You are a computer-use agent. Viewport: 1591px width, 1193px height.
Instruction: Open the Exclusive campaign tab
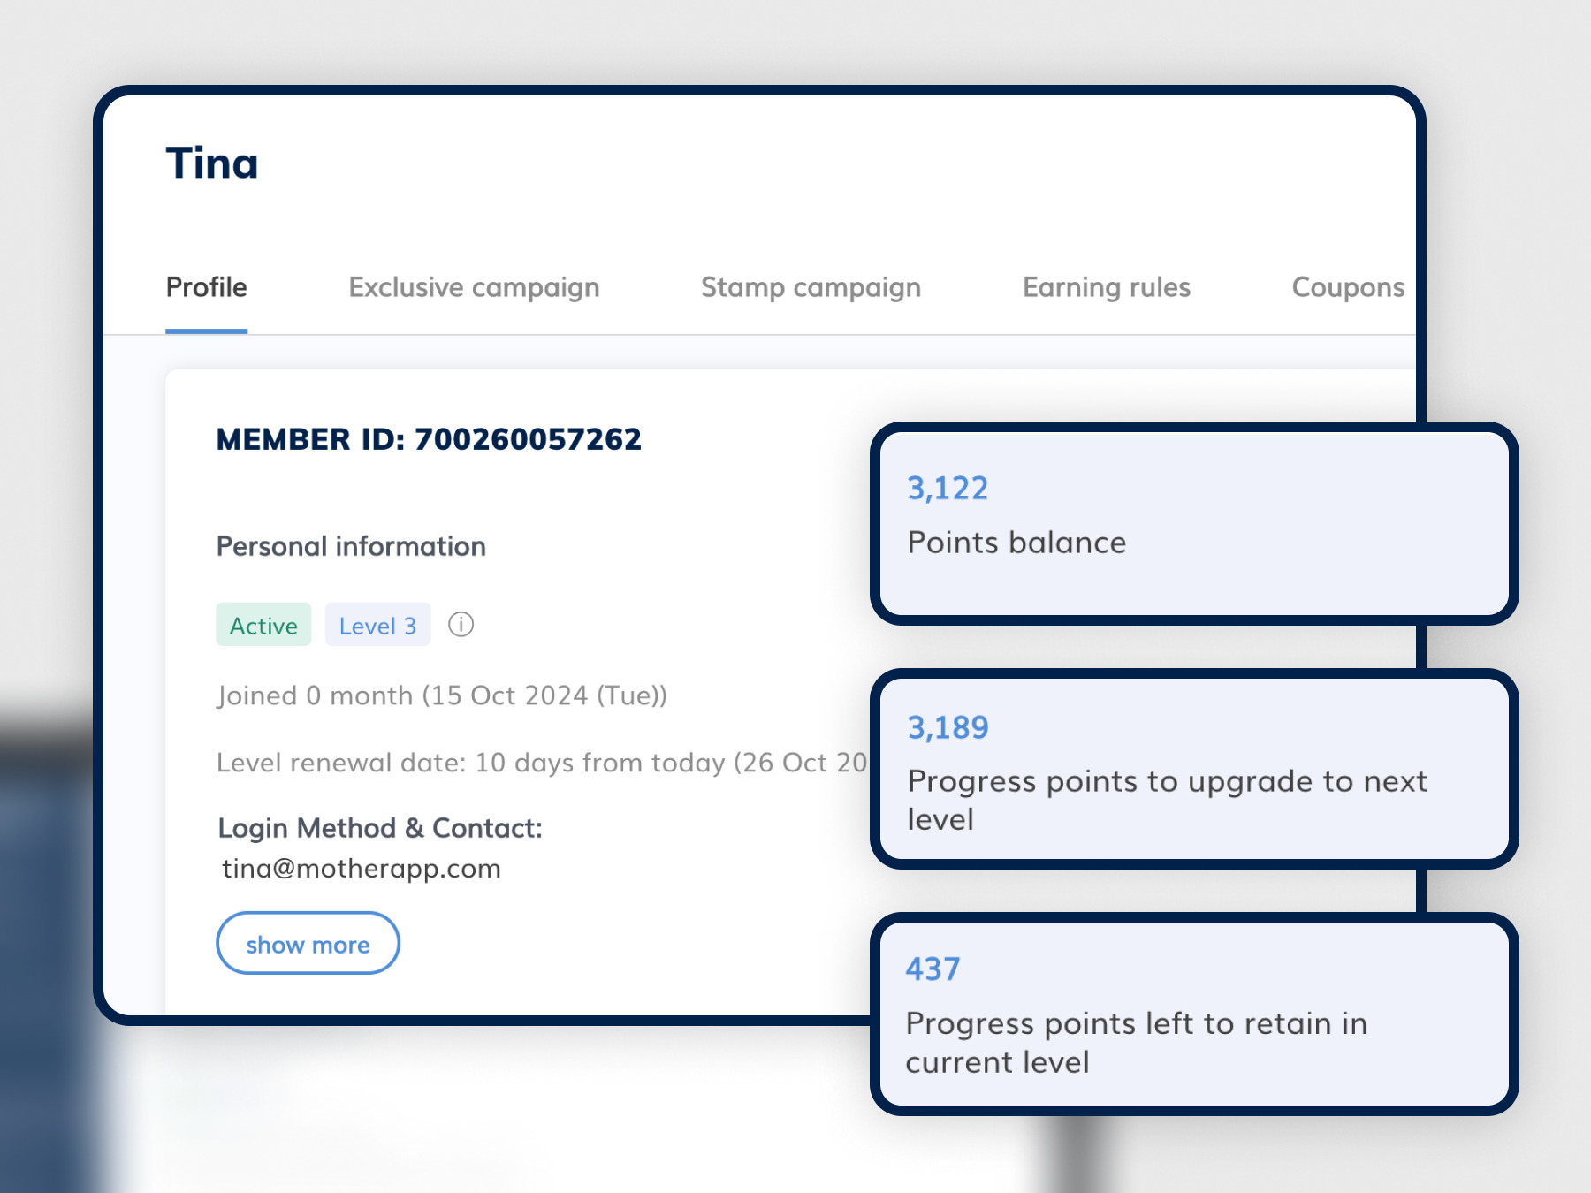474,287
